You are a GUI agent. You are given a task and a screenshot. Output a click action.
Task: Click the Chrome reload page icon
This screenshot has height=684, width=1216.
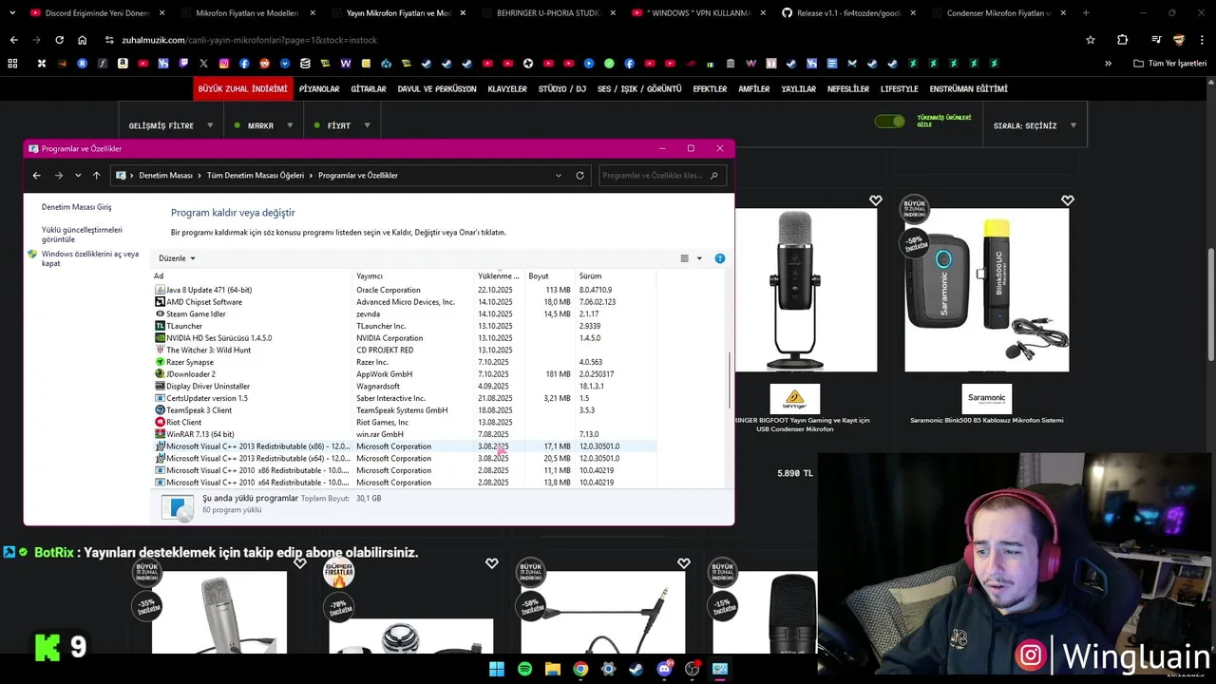59,40
